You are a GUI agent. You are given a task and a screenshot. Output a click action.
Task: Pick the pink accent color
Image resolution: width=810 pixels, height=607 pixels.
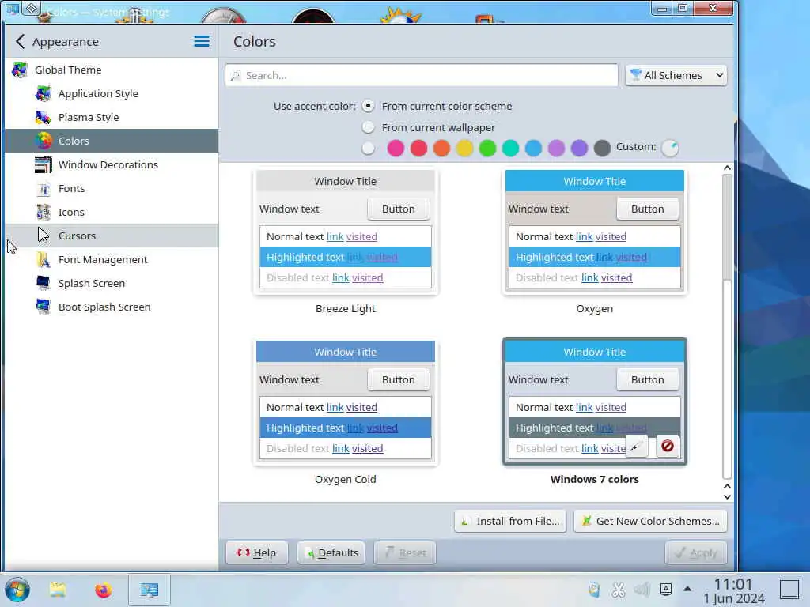point(396,148)
